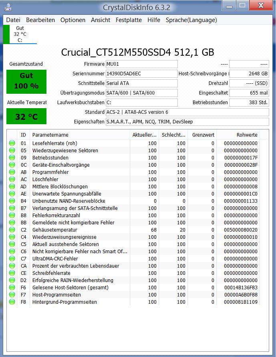
Task: Open the Sprache(Language) menu
Action: pos(191,20)
